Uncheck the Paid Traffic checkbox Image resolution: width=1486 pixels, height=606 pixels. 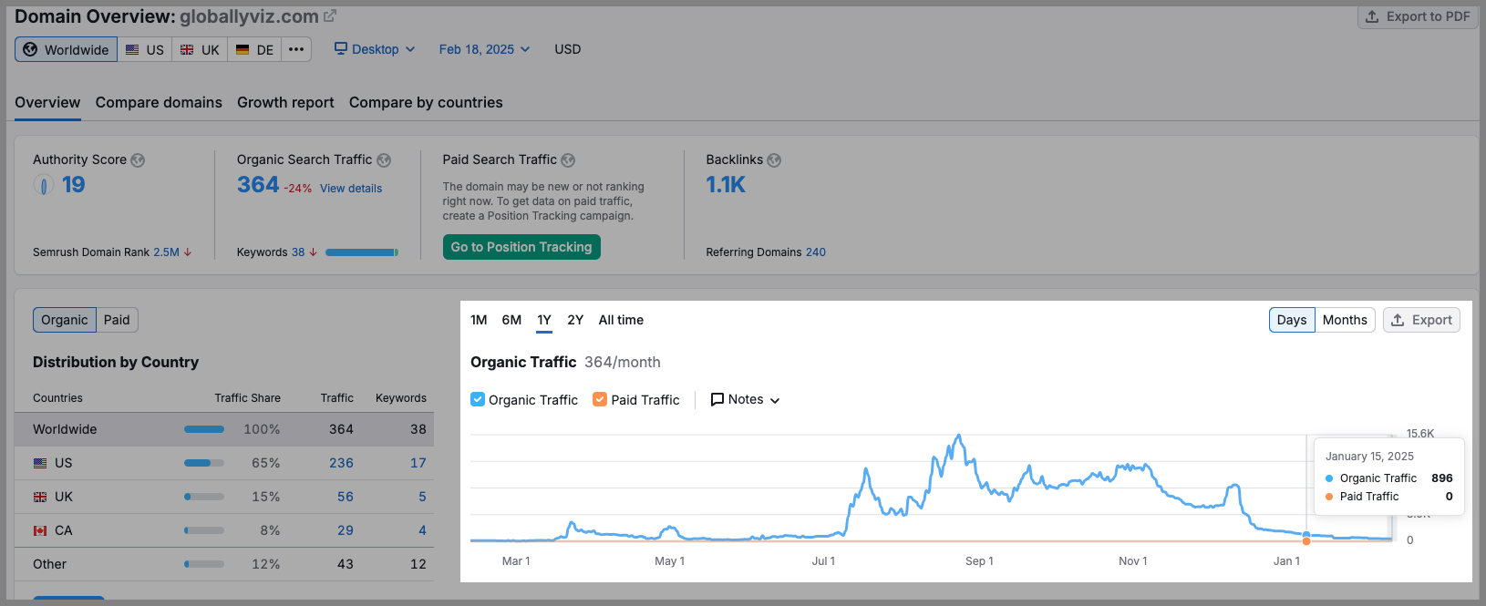tap(600, 399)
